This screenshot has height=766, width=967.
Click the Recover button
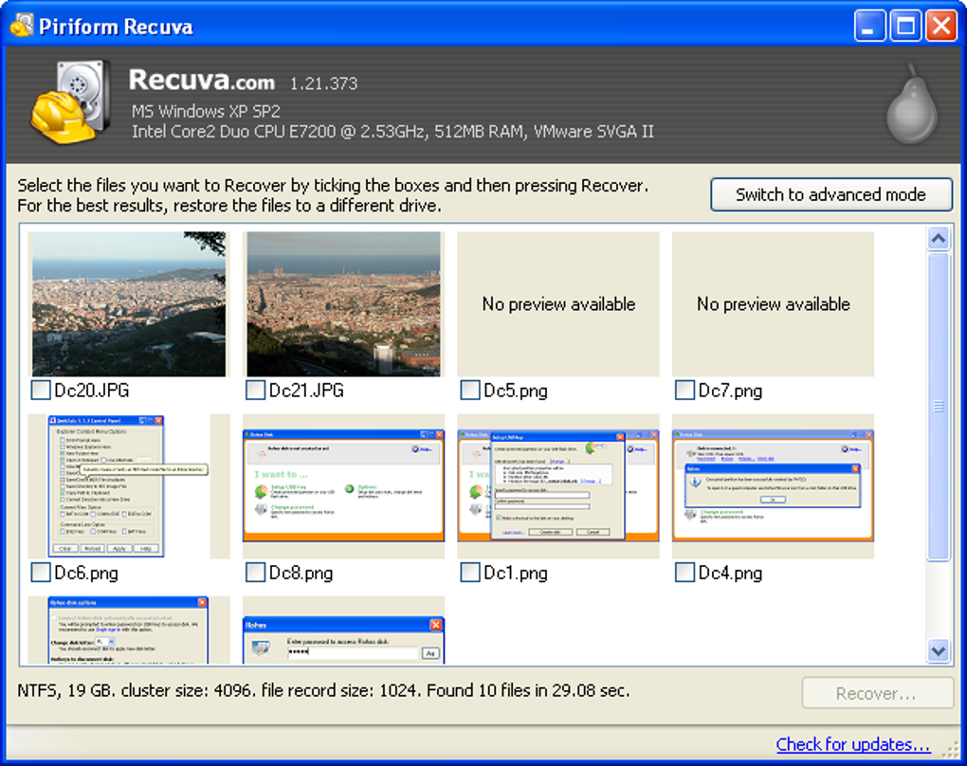(x=876, y=693)
